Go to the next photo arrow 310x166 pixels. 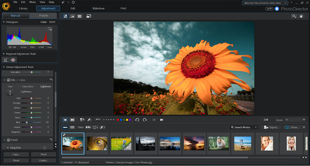coord(161,120)
